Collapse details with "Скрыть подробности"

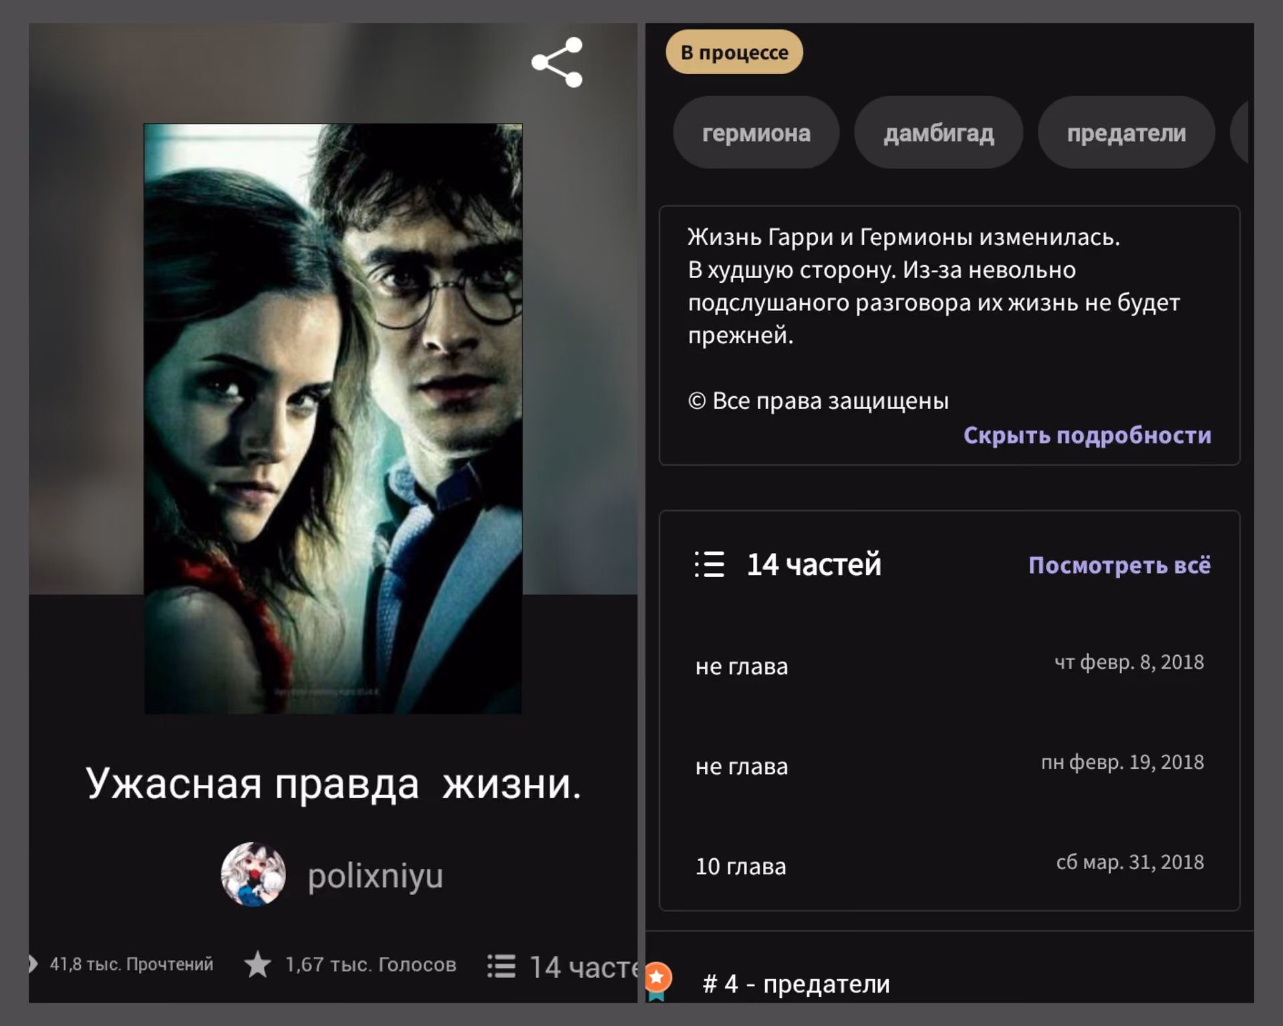1087,436
